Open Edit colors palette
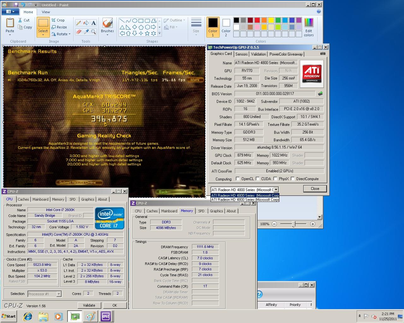The height and width of the screenshot is (323, 404). (x=309, y=27)
